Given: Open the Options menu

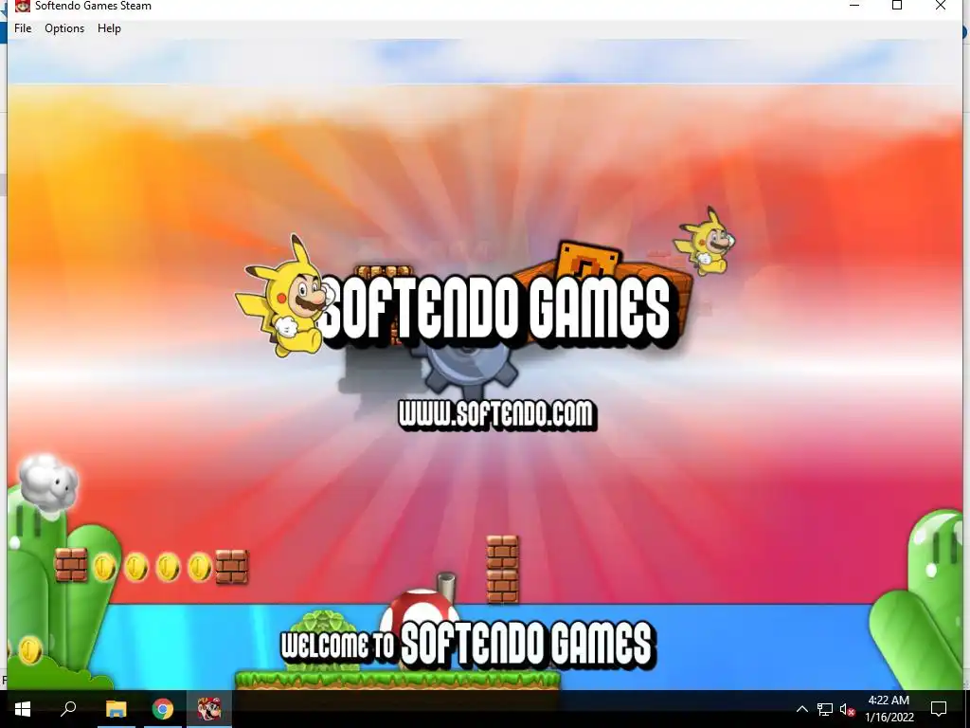Looking at the screenshot, I should pos(64,28).
